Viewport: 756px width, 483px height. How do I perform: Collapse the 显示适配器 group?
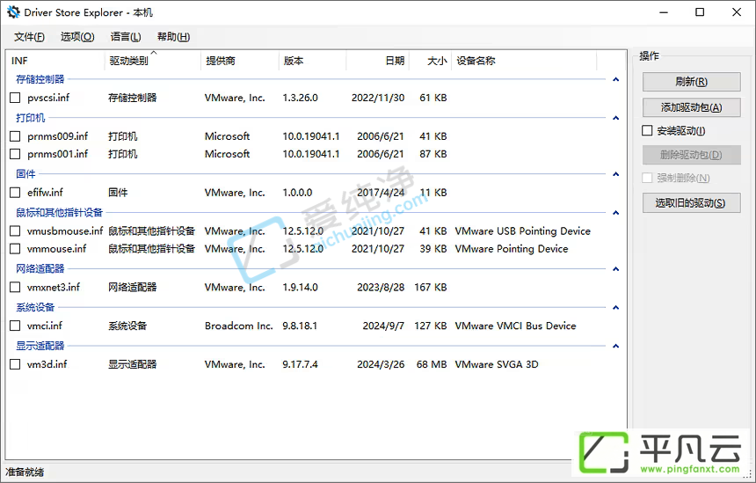[615, 346]
